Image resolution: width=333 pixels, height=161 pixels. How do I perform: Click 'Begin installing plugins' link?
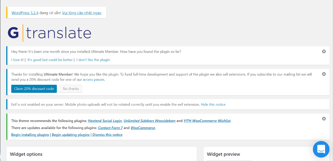click(x=30, y=135)
